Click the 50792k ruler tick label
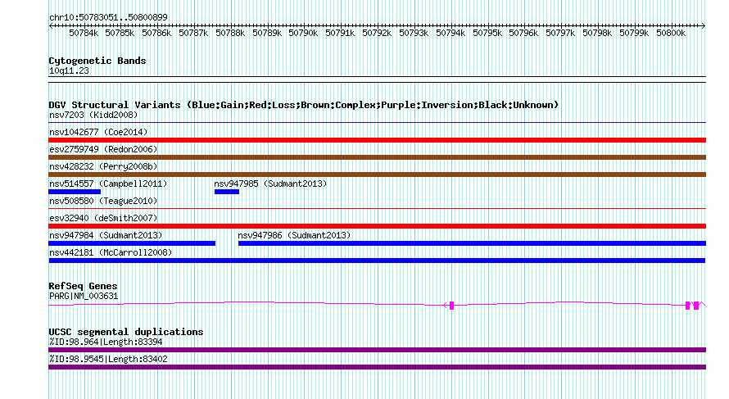The image size is (729, 399). (x=377, y=33)
